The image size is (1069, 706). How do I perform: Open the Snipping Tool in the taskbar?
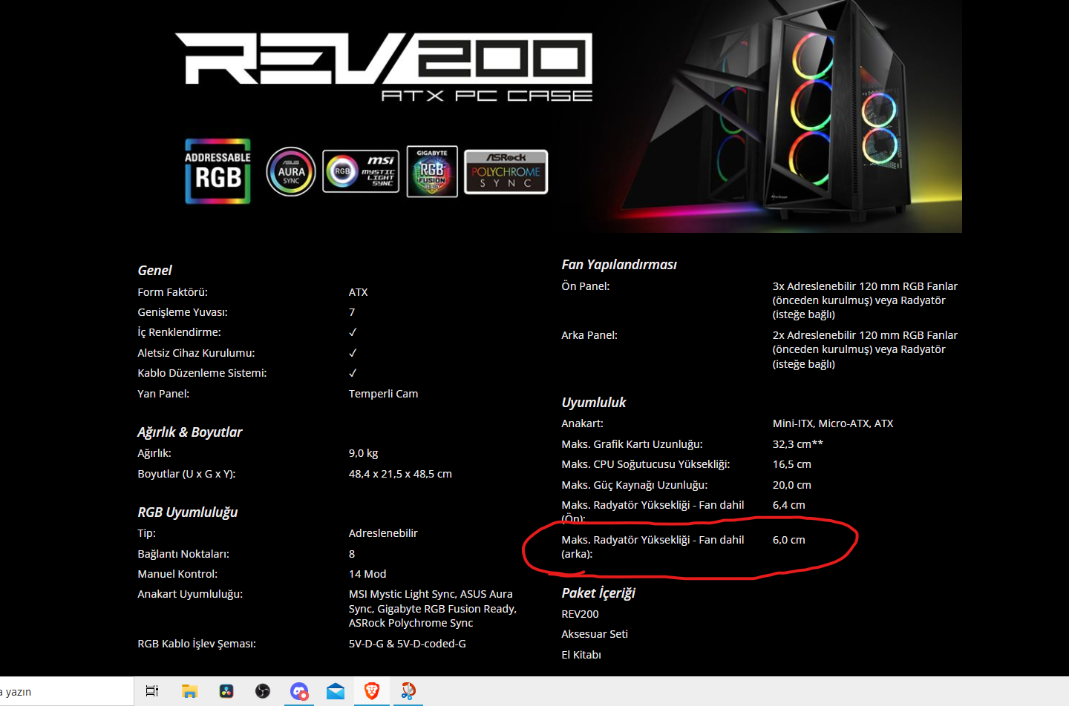(408, 691)
